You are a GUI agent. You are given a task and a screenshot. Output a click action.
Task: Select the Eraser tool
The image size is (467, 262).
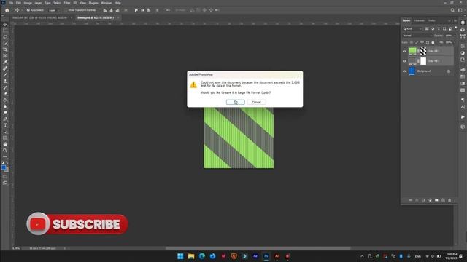[x=5, y=94]
